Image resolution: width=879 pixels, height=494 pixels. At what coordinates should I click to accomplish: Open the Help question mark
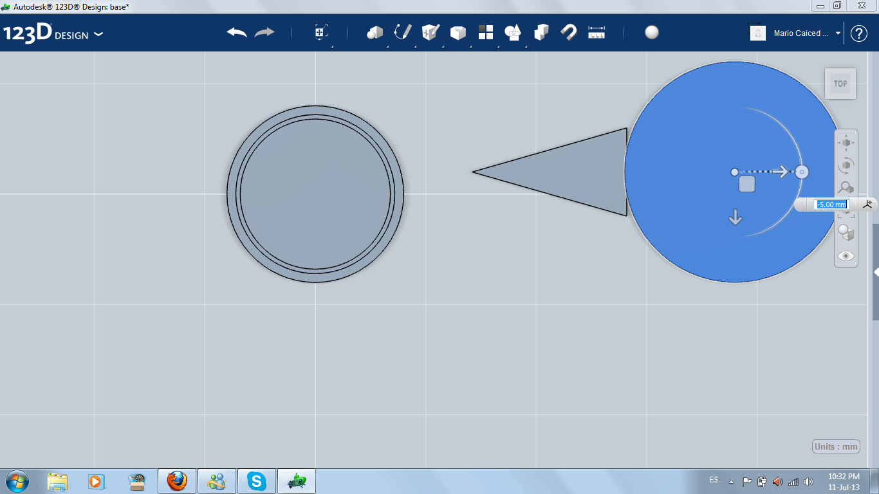point(859,33)
